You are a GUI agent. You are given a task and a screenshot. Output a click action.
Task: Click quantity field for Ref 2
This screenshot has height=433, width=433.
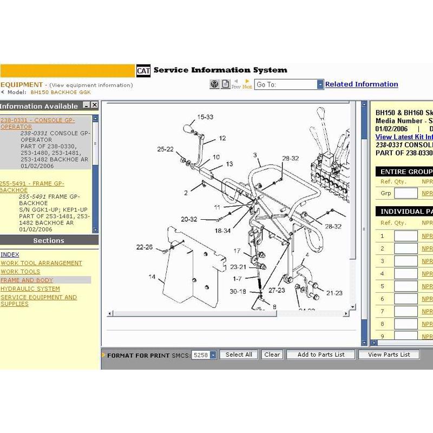405,248
